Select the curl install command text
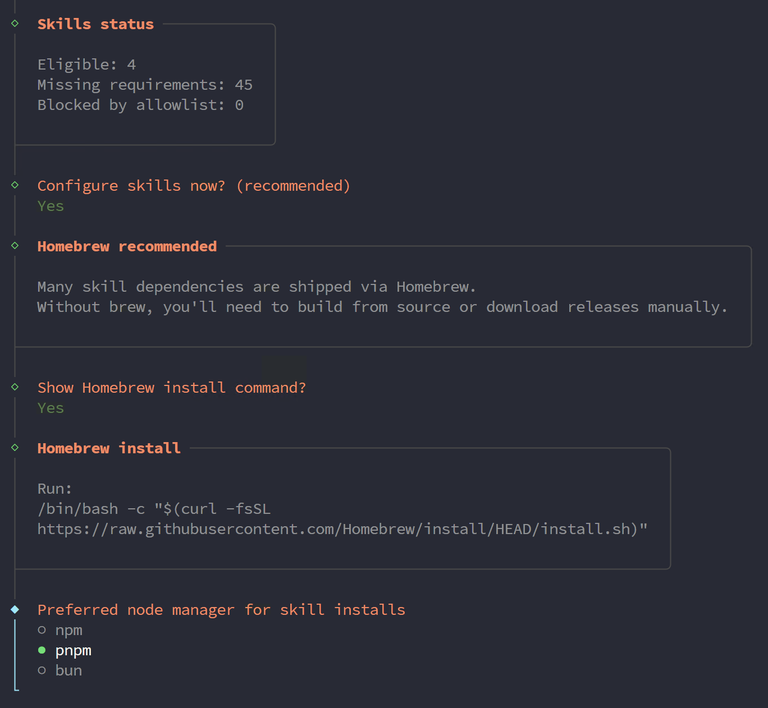Viewport: 768px width, 708px height. tap(153, 508)
